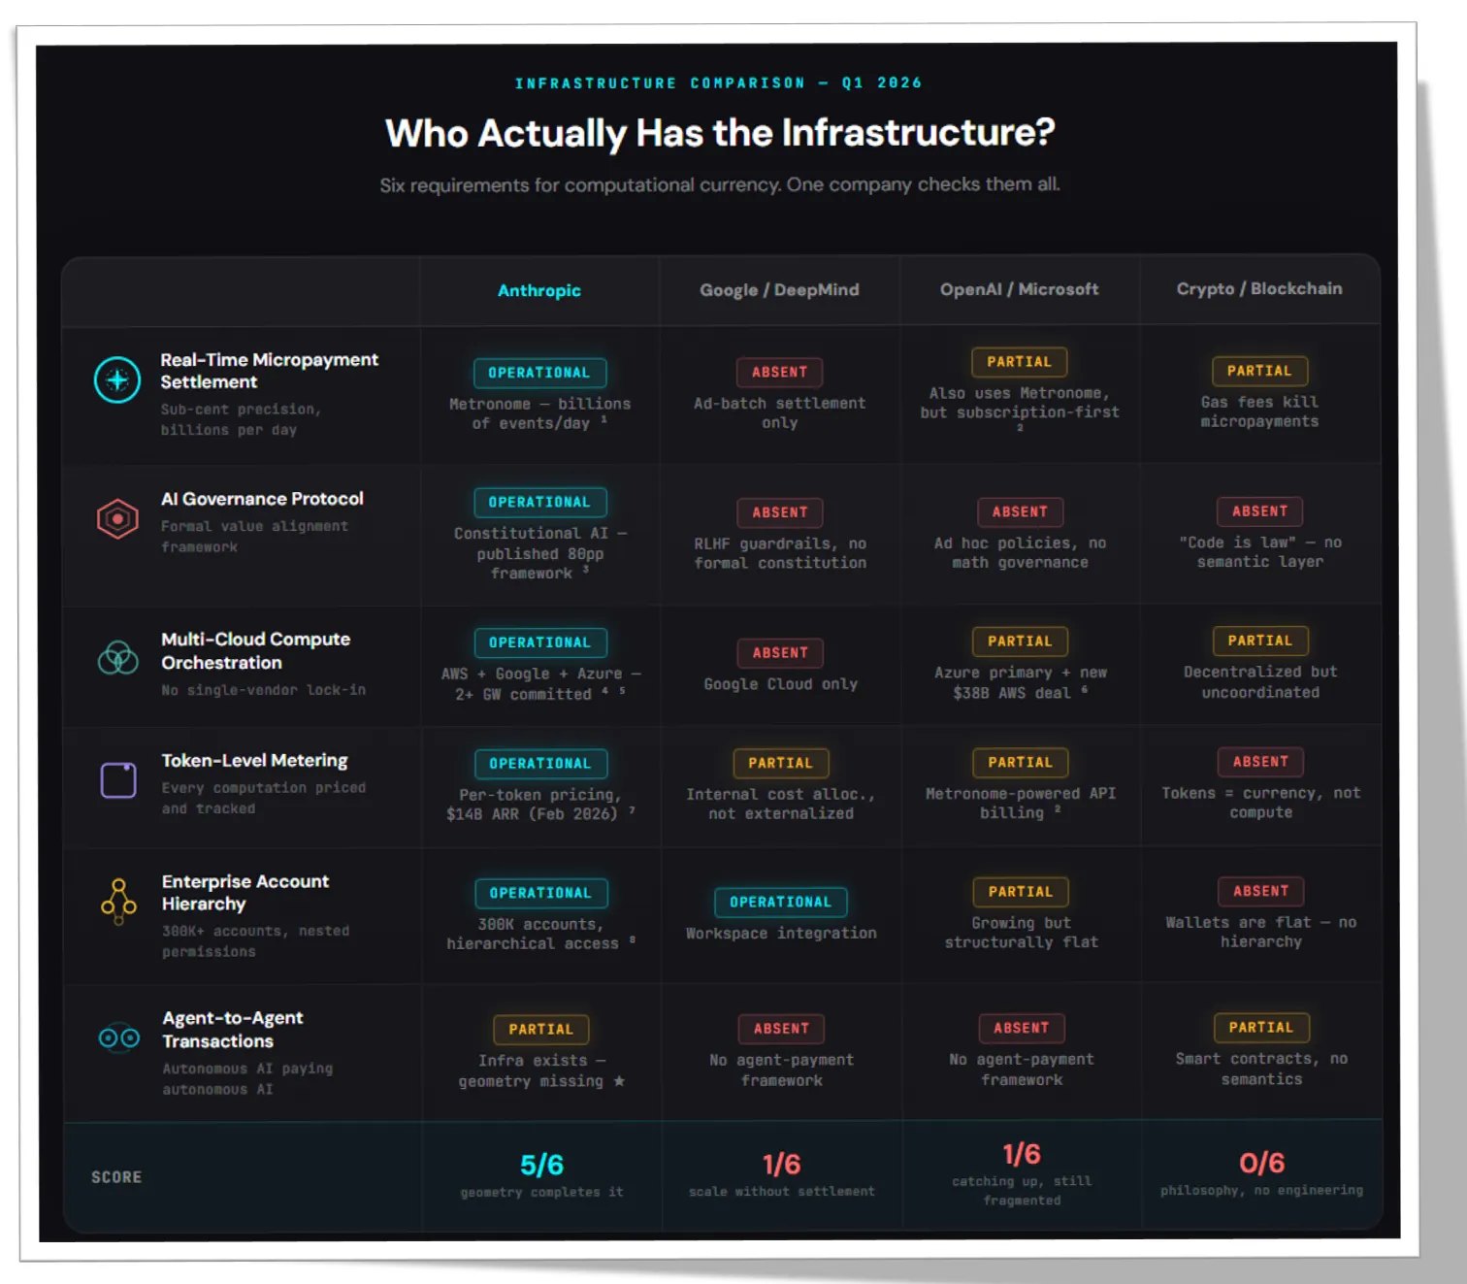
Task: Click the "Gas fees kill micropayments" note
Action: 1259,412
